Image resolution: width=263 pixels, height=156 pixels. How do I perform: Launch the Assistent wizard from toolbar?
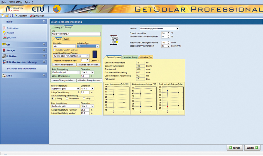point(21,16)
